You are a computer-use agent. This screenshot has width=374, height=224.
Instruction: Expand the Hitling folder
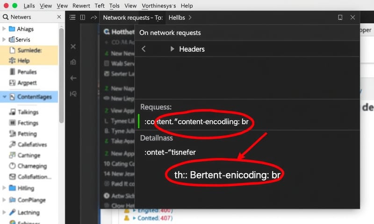click(4, 188)
